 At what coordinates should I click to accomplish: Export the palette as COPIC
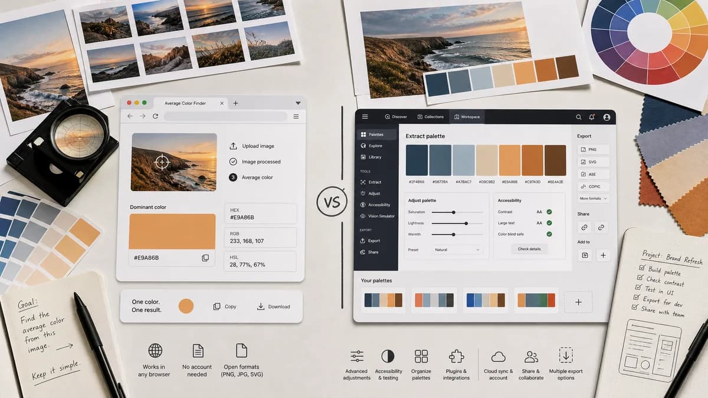(x=594, y=186)
